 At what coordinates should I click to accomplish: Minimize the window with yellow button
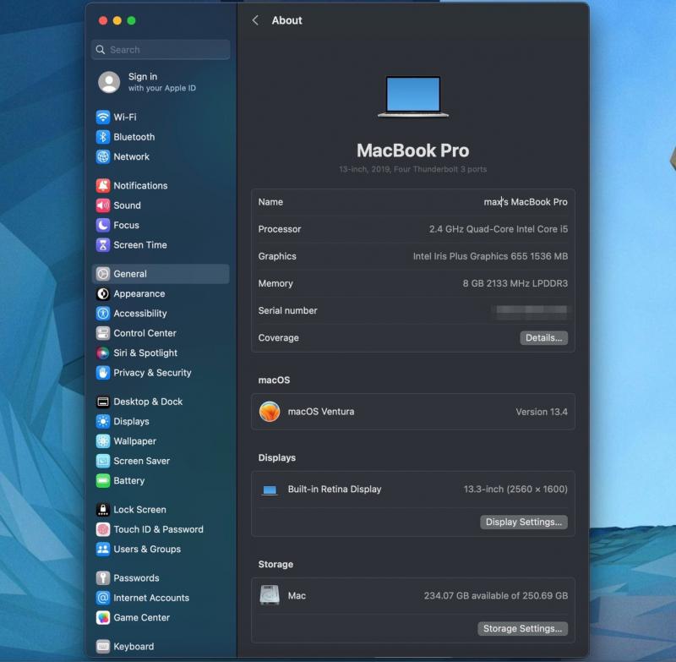[117, 20]
